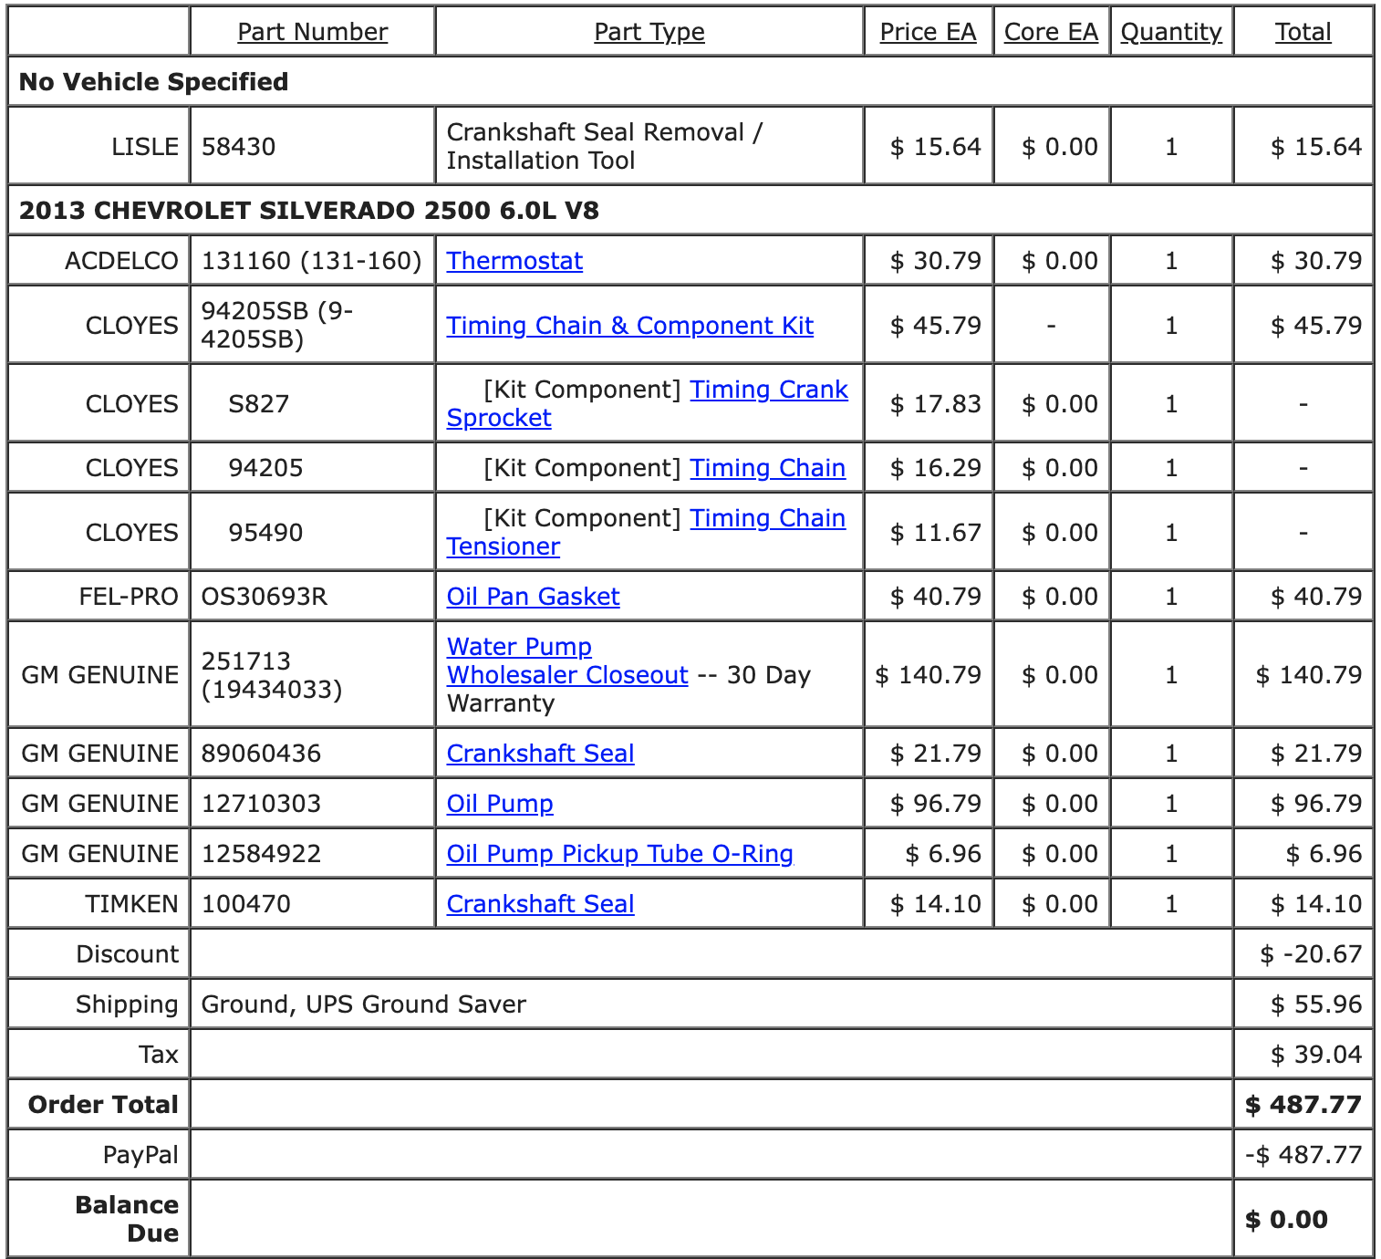This screenshot has height=1259, width=1381.
Task: Click the Tax row label
Action: (159, 1055)
